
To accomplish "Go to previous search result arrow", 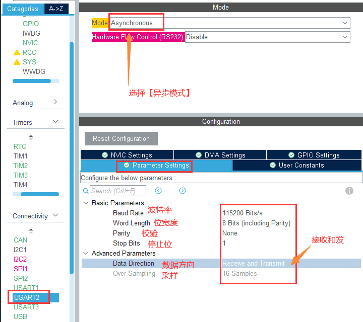I will coord(158,191).
